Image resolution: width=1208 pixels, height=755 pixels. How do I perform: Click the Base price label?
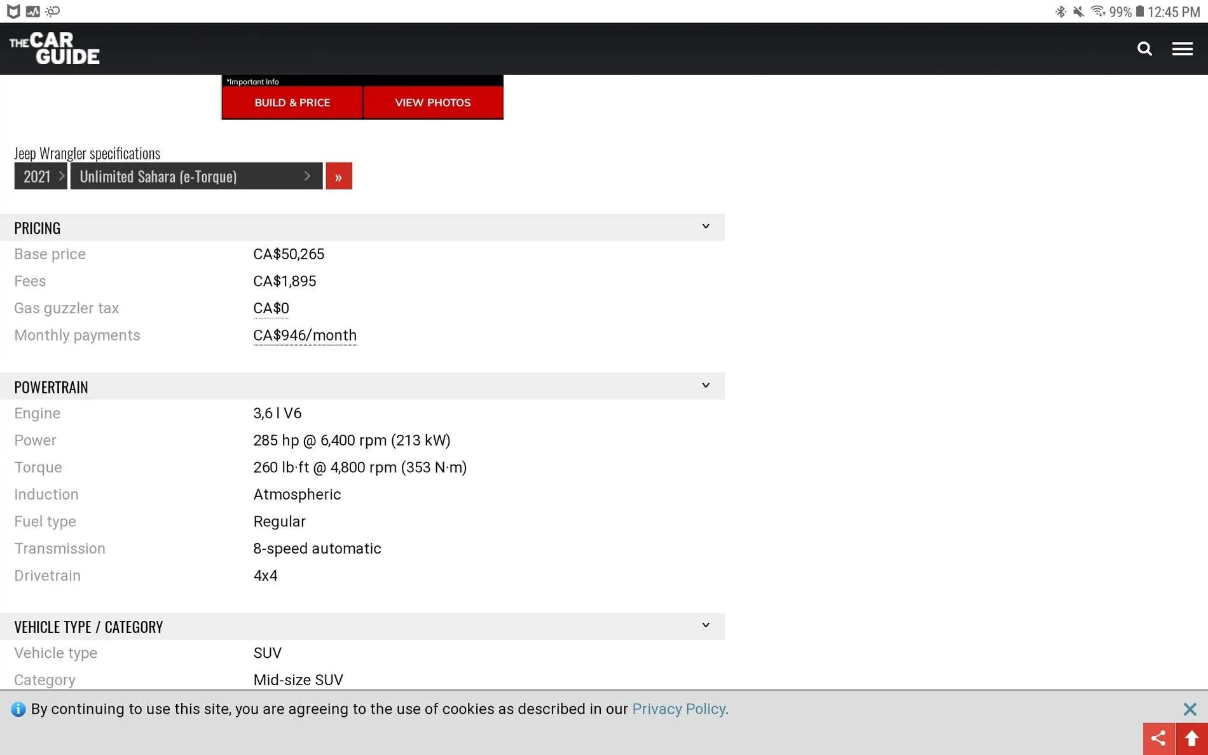[x=50, y=254]
